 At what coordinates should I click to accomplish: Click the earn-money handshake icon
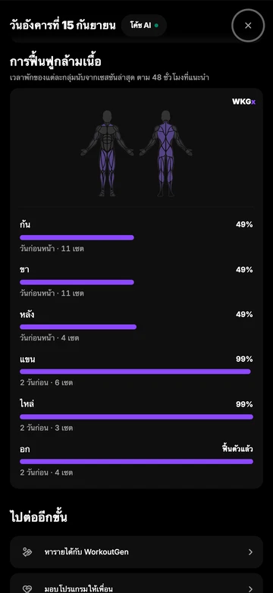point(27,552)
